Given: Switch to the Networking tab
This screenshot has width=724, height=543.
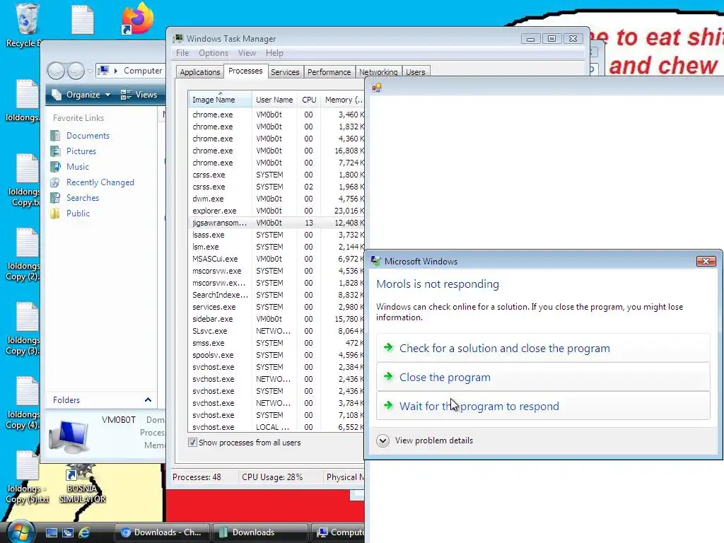Looking at the screenshot, I should [x=378, y=72].
